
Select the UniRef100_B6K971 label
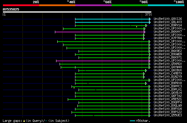point(168,57)
